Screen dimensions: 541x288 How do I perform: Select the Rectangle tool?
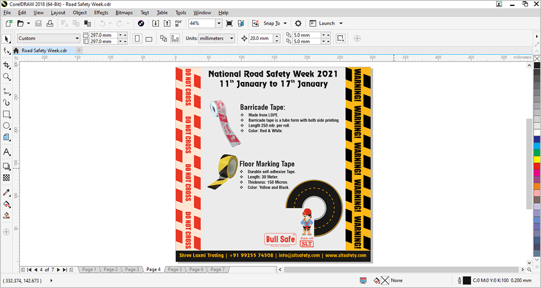click(6, 114)
